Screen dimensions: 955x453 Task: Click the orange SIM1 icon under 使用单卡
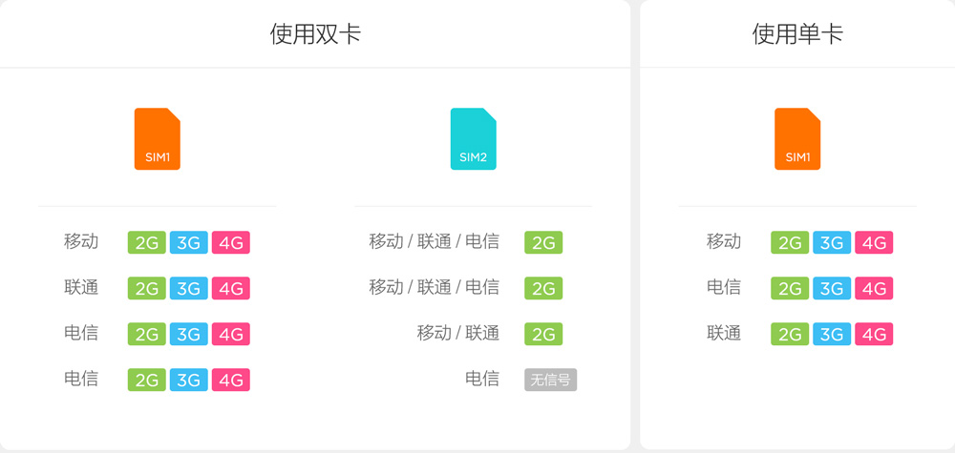(797, 139)
